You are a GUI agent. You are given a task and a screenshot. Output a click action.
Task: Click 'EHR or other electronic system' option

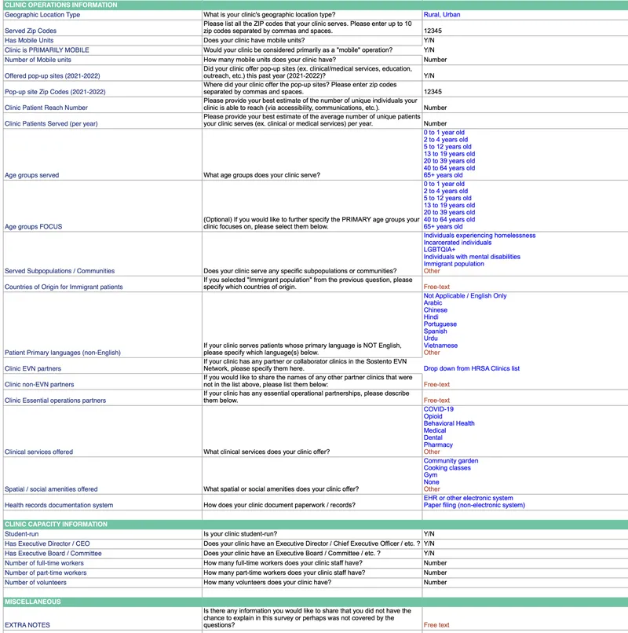coord(468,498)
